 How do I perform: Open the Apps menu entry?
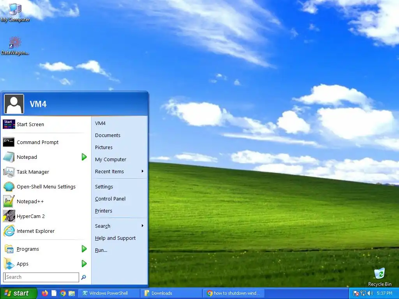point(41,264)
